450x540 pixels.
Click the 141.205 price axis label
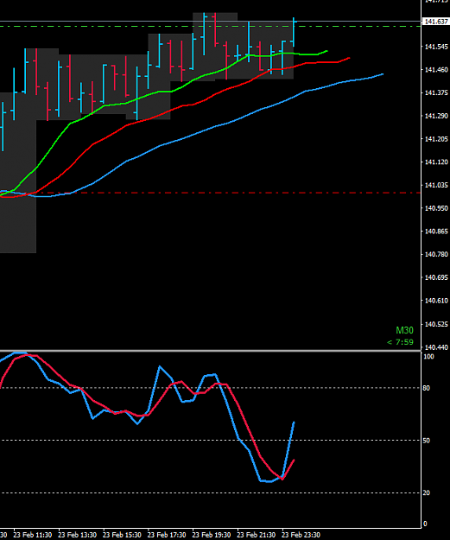[436, 139]
